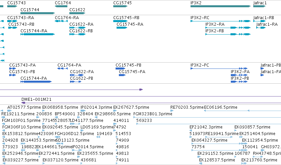Image resolution: width=281 pixels, height=165 pixels.
Task: Select EST label FGM306F10.5prime
Action: click(22, 127)
